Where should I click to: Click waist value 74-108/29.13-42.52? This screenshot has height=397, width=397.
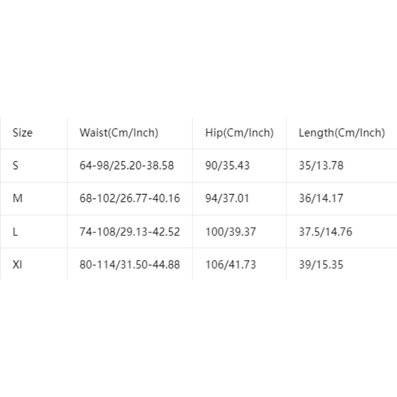(130, 232)
